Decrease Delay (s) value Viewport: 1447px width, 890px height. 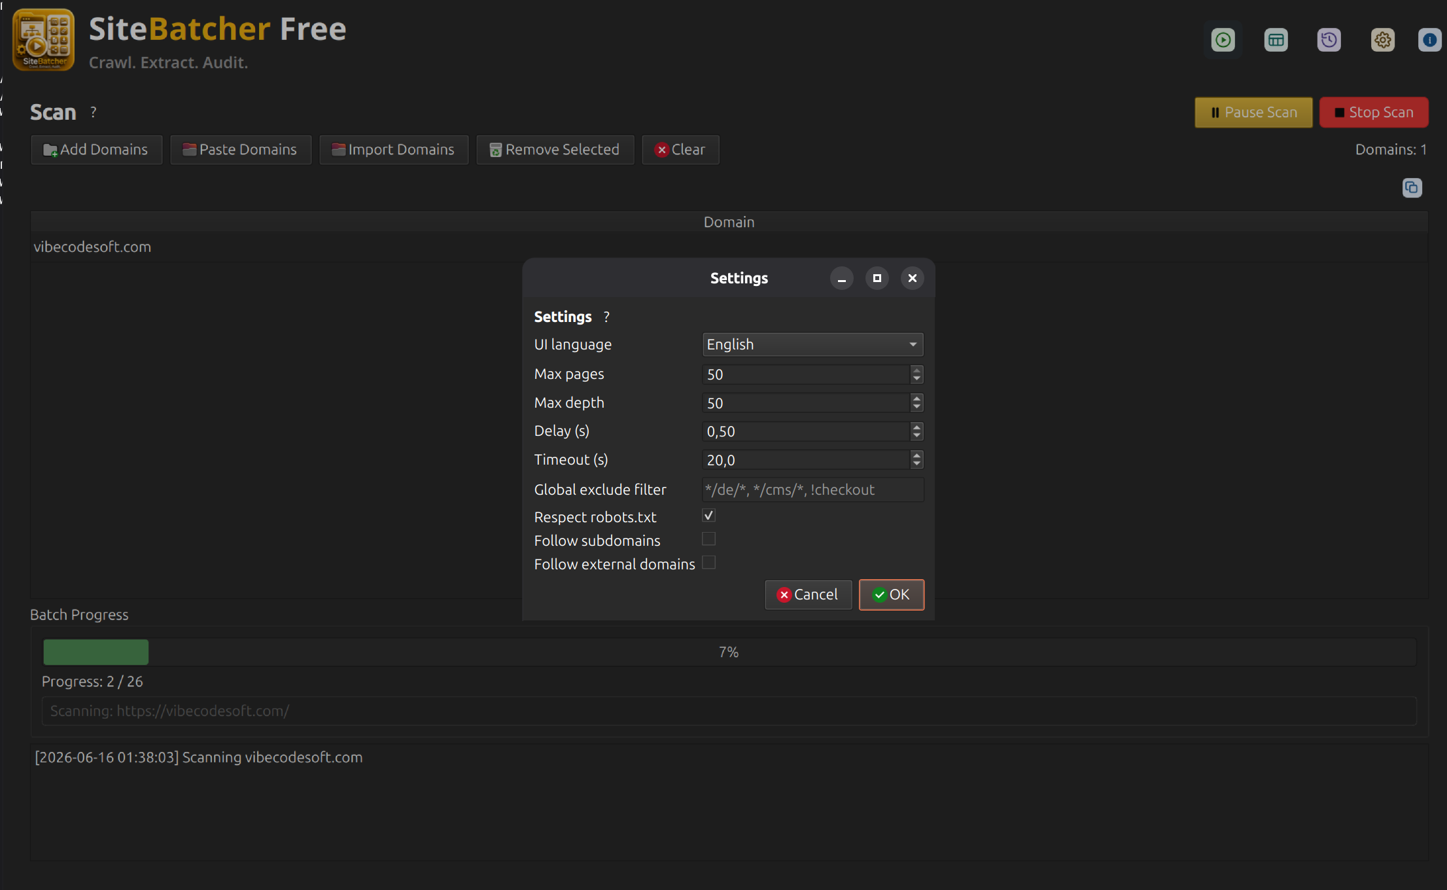pos(916,436)
